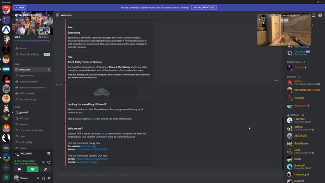Expand the VALORANT OCE server dropdown

tap(49, 15)
